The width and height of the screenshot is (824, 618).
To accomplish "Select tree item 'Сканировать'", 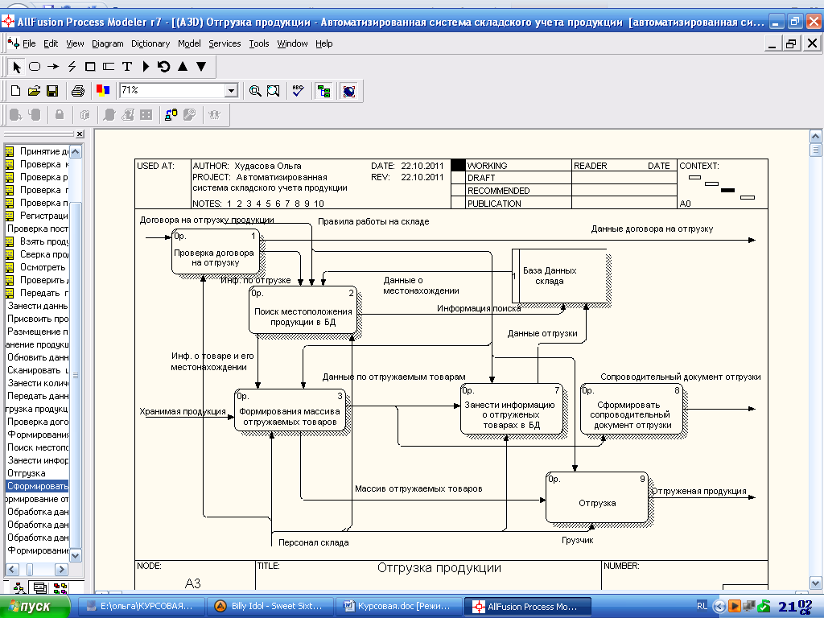I will point(37,370).
